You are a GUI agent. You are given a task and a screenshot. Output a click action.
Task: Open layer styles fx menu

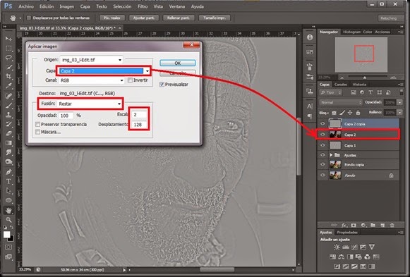344,225
